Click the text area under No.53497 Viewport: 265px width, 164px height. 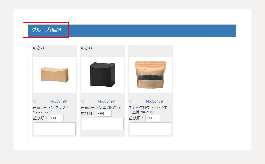pyautogui.click(x=103, y=124)
